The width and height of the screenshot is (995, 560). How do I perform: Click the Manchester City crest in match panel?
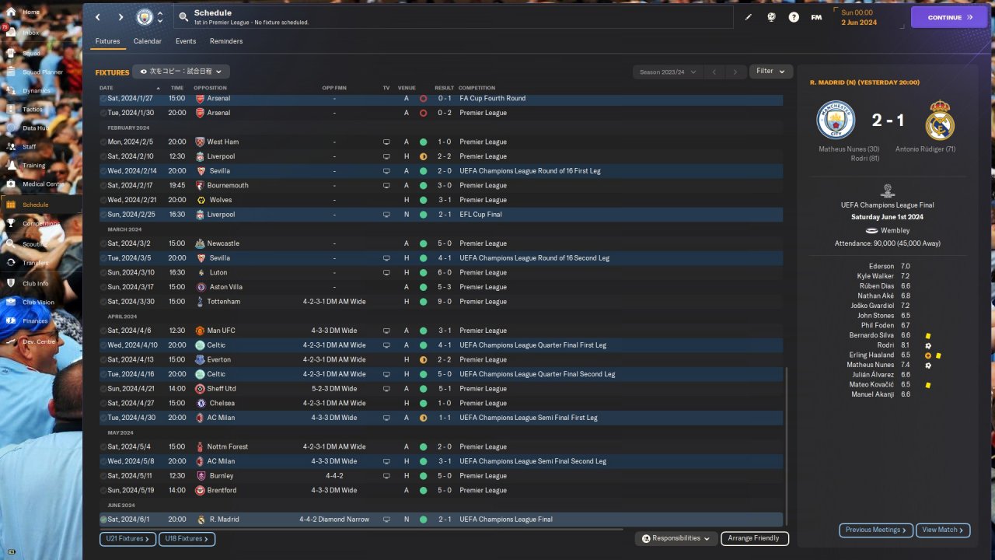pyautogui.click(x=836, y=121)
